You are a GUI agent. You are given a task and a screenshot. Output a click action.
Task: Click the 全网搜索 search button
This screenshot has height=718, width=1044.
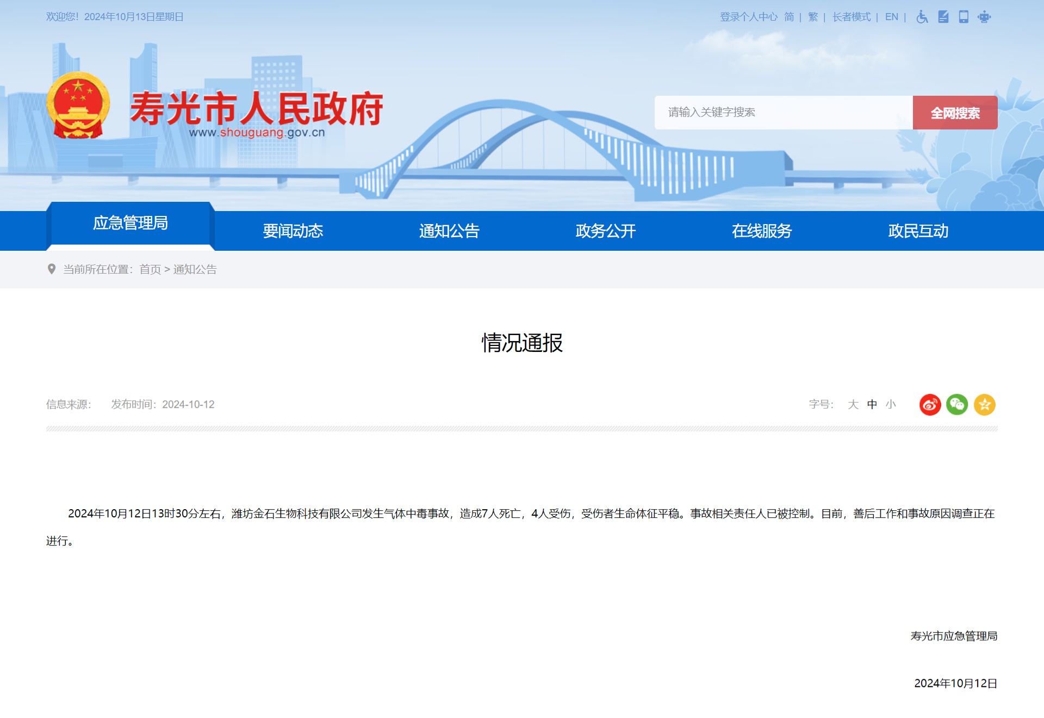pyautogui.click(x=955, y=113)
